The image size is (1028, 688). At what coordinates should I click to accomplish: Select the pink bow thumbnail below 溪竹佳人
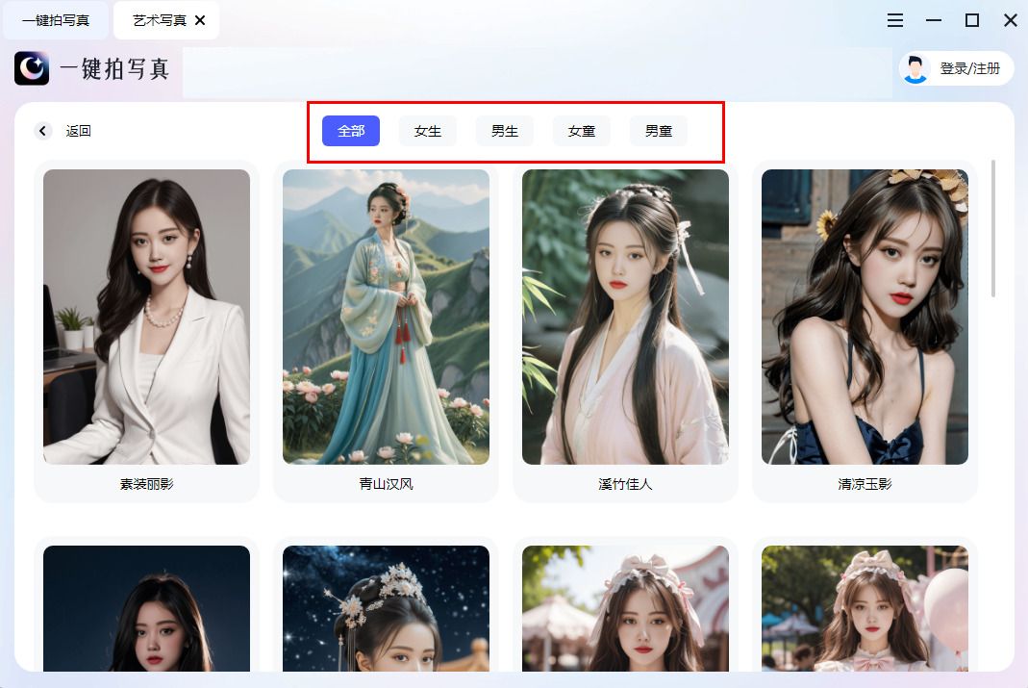click(625, 608)
